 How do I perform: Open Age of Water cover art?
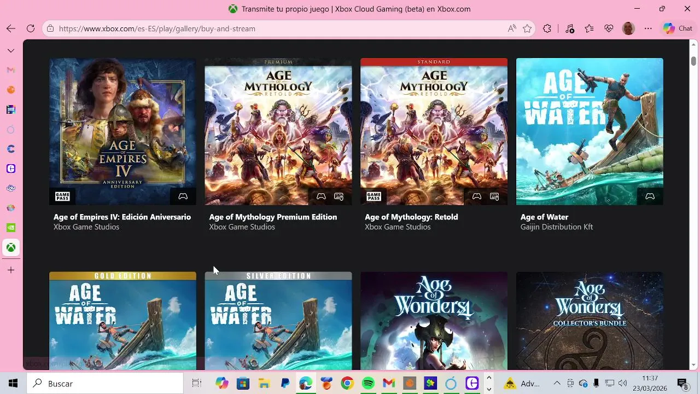click(x=590, y=131)
